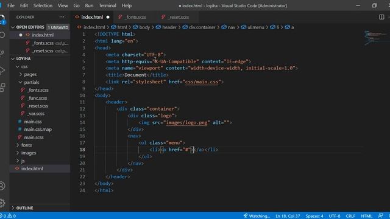Select index.html in LOYIHA file tree
Screen dimensions: 390x219
pyautogui.click(x=40, y=169)
